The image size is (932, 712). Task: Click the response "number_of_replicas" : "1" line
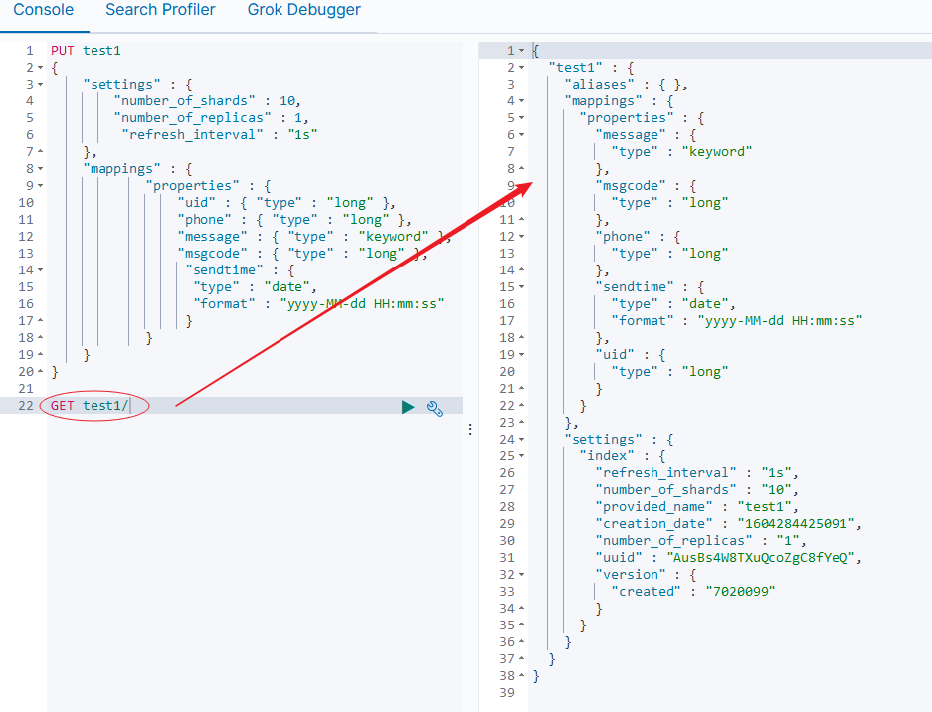[701, 541]
